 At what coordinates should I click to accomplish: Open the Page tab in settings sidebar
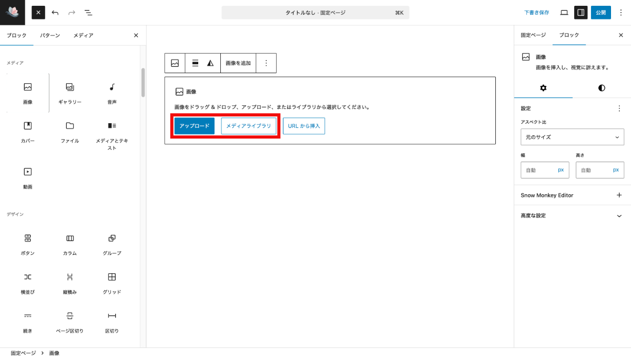533,35
